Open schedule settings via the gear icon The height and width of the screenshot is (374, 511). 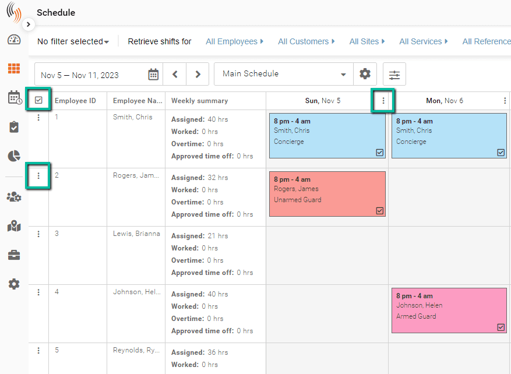tap(365, 74)
